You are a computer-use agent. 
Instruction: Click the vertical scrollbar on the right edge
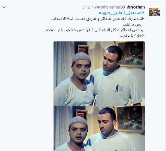click(165, 75)
